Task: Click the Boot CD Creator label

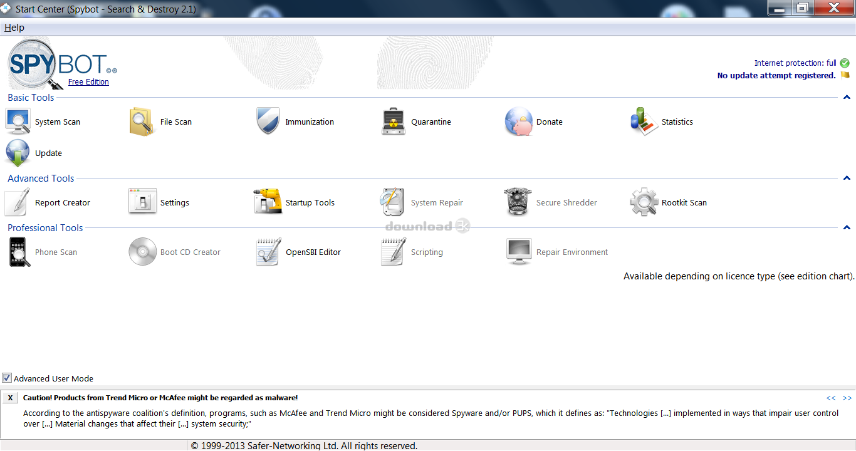Action: coord(191,252)
